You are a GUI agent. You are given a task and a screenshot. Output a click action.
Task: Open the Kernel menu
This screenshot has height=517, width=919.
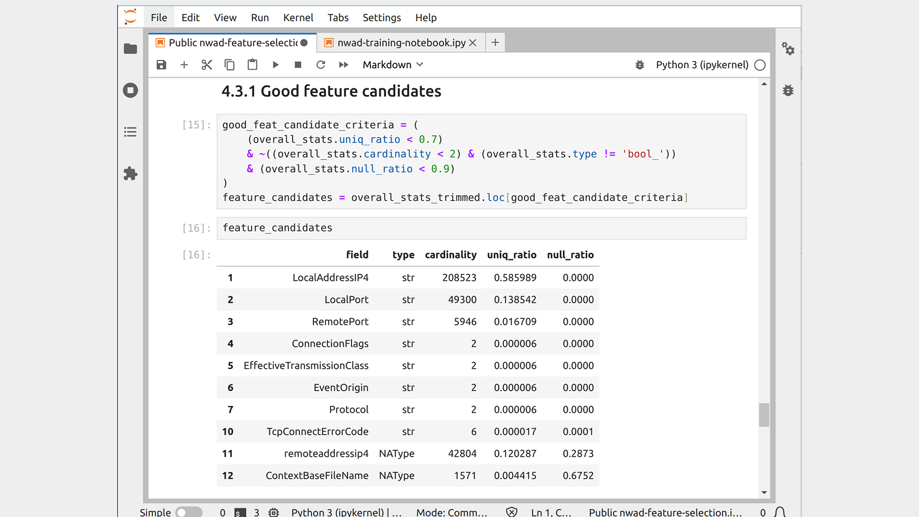tap(298, 18)
